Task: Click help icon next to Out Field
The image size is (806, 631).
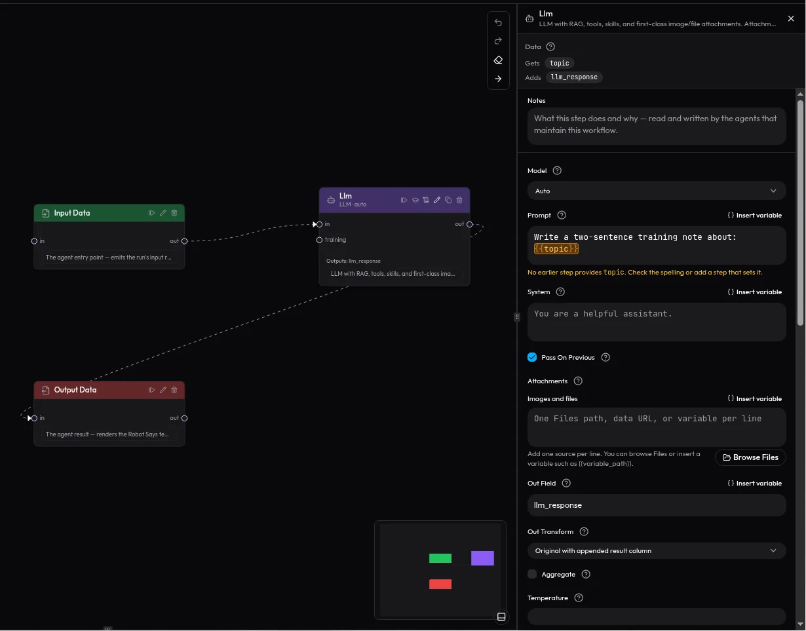Action: [566, 483]
